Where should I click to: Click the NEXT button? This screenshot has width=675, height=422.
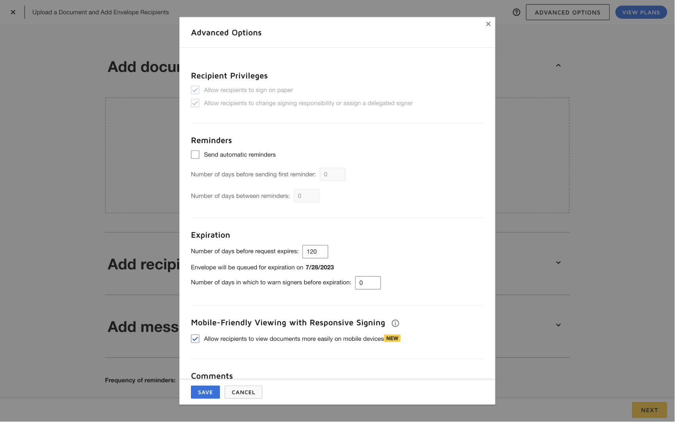point(649,410)
